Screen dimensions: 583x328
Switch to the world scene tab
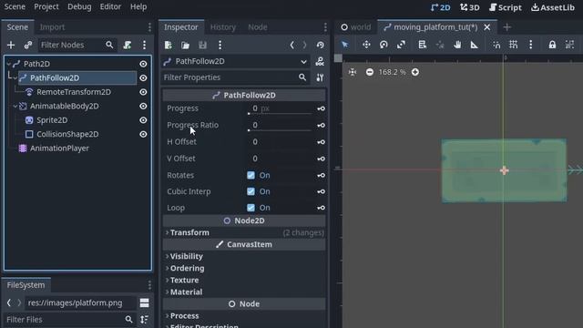click(356, 27)
